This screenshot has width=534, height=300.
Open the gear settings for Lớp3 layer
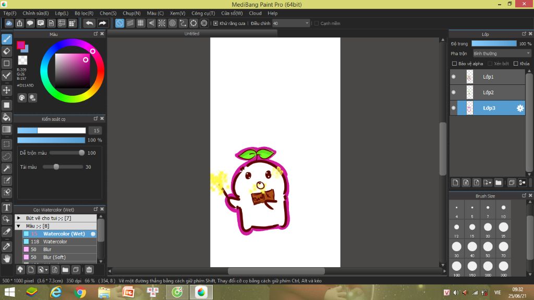click(x=520, y=108)
